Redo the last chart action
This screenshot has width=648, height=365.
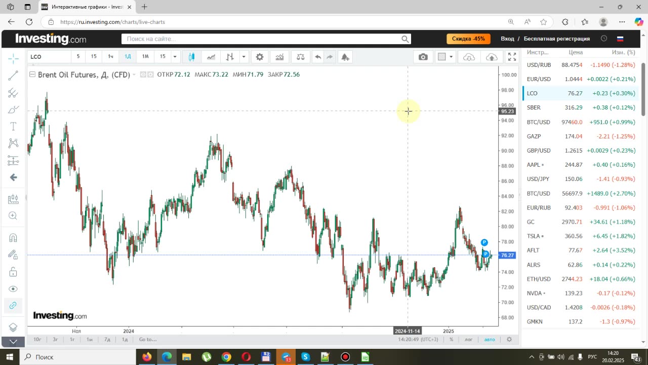pos(330,57)
